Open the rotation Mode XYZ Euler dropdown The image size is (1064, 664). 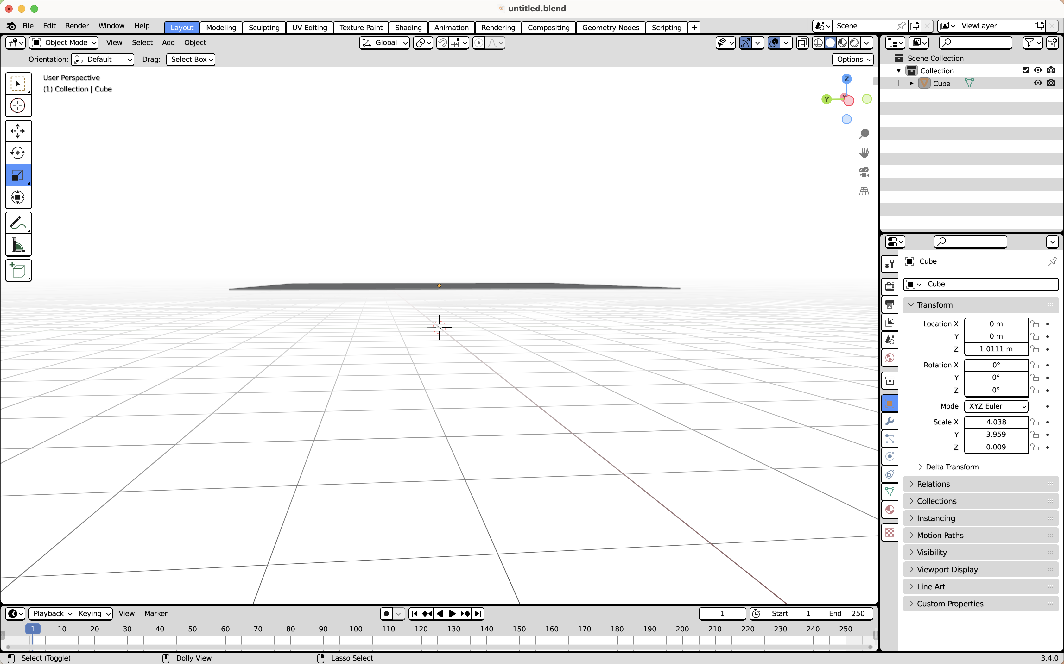coord(996,406)
